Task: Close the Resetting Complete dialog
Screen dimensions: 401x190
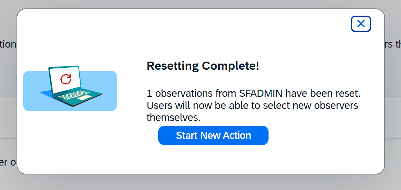Action: [361, 24]
